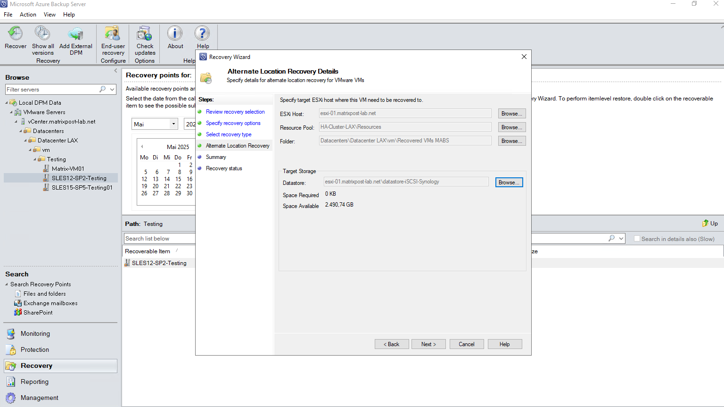724x407 pixels.
Task: Toggle Search in details also checkbox
Action: pos(637,239)
